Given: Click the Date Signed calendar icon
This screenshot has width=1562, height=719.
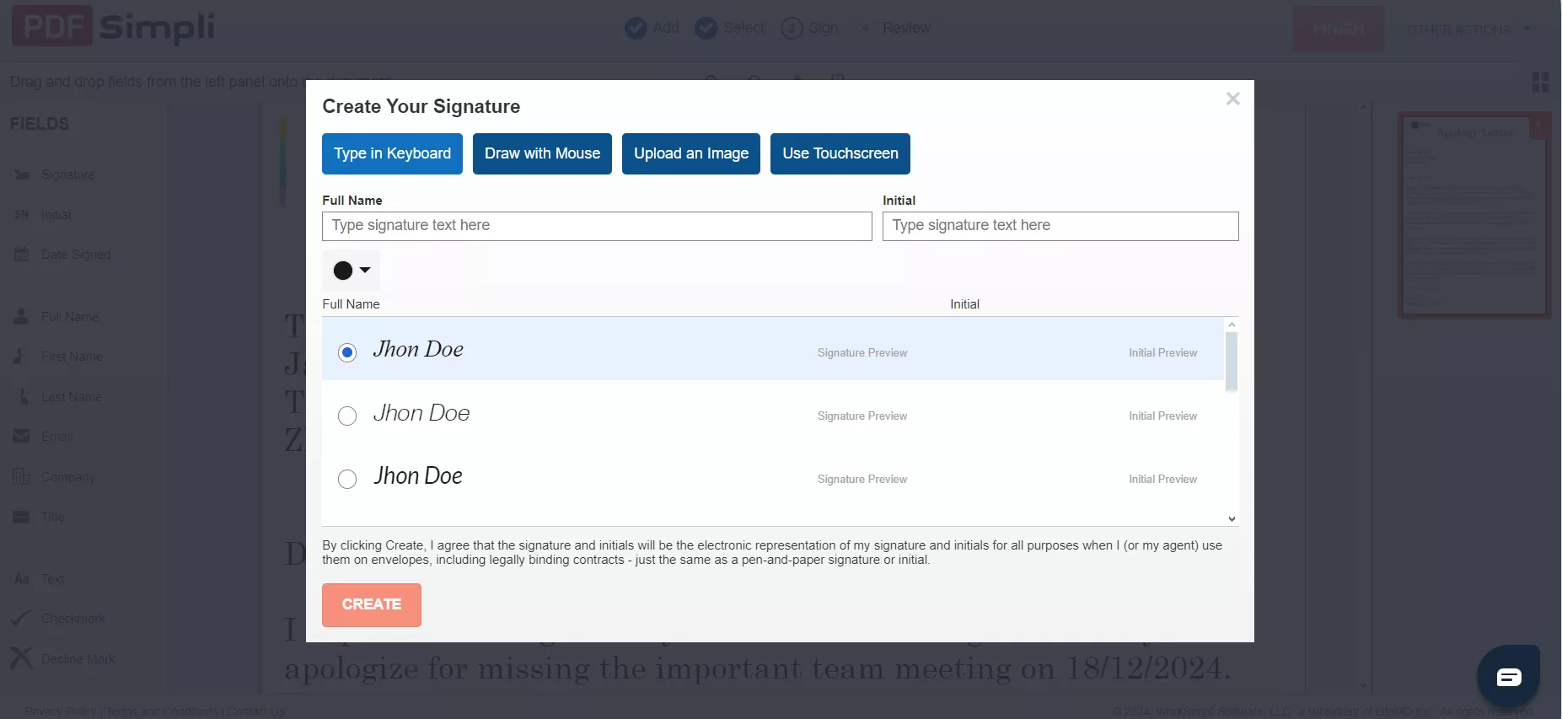Looking at the screenshot, I should click(22, 255).
